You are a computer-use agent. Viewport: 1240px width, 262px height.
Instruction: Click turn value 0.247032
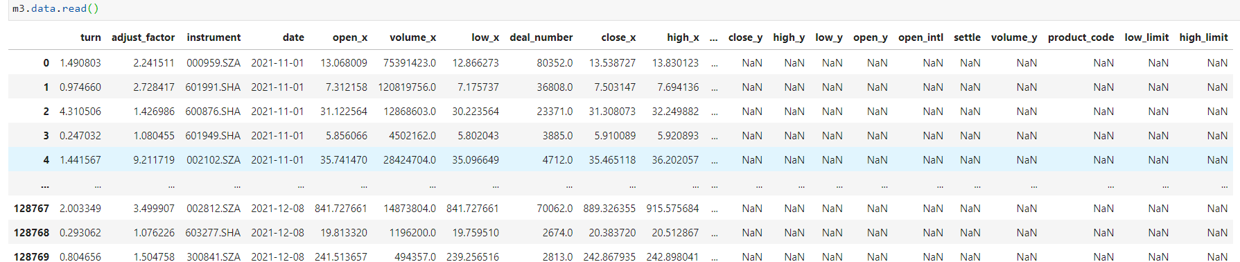pos(80,136)
